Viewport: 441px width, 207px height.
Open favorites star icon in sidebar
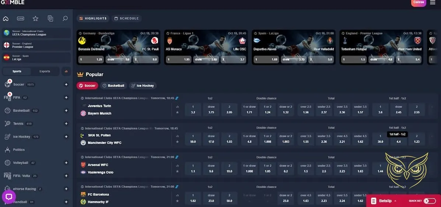pyautogui.click(x=35, y=18)
